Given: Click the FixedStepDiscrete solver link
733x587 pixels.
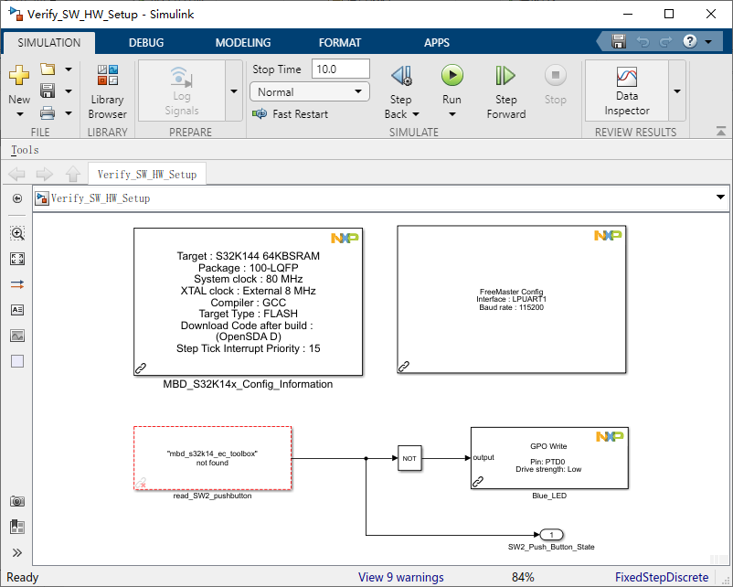Looking at the screenshot, I should (662, 577).
